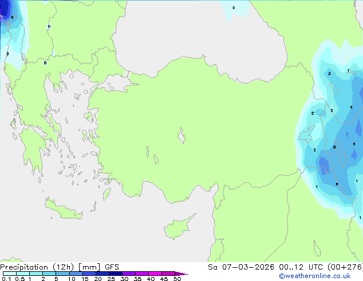
Task: Click the 45–50 mm legend swatch
Action: click(x=168, y=274)
